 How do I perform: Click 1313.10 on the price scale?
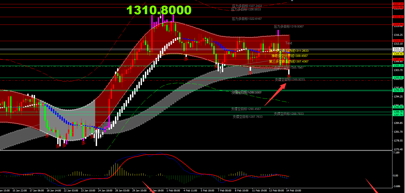coord(398,44)
